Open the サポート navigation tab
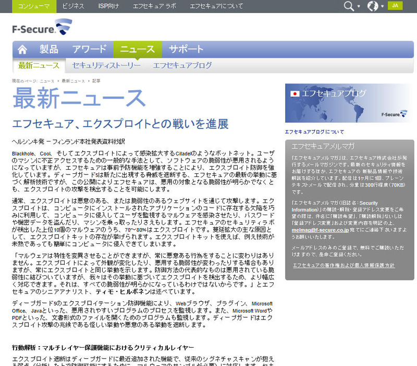Viewport: 417px width, 366px height. pyautogui.click(x=186, y=50)
